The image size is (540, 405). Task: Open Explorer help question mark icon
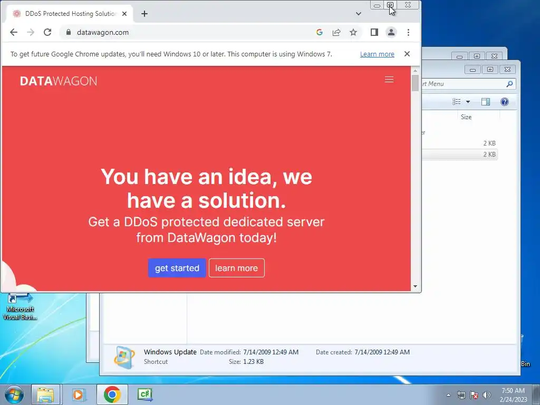[505, 102]
